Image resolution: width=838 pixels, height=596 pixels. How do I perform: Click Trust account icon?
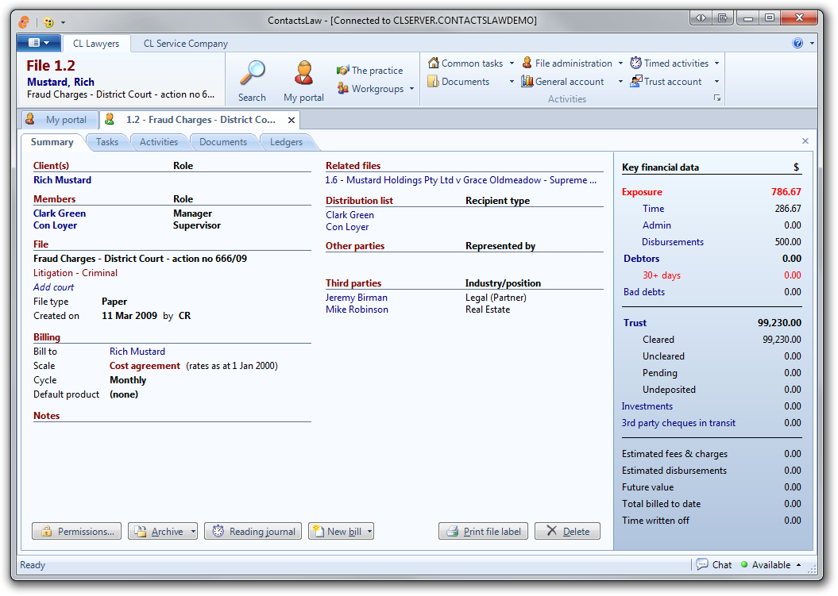coord(635,81)
